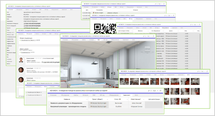The height and width of the screenshot is (116, 215).
Task: Pin the bottom Замечания window using pin icon
Action: 160,91
